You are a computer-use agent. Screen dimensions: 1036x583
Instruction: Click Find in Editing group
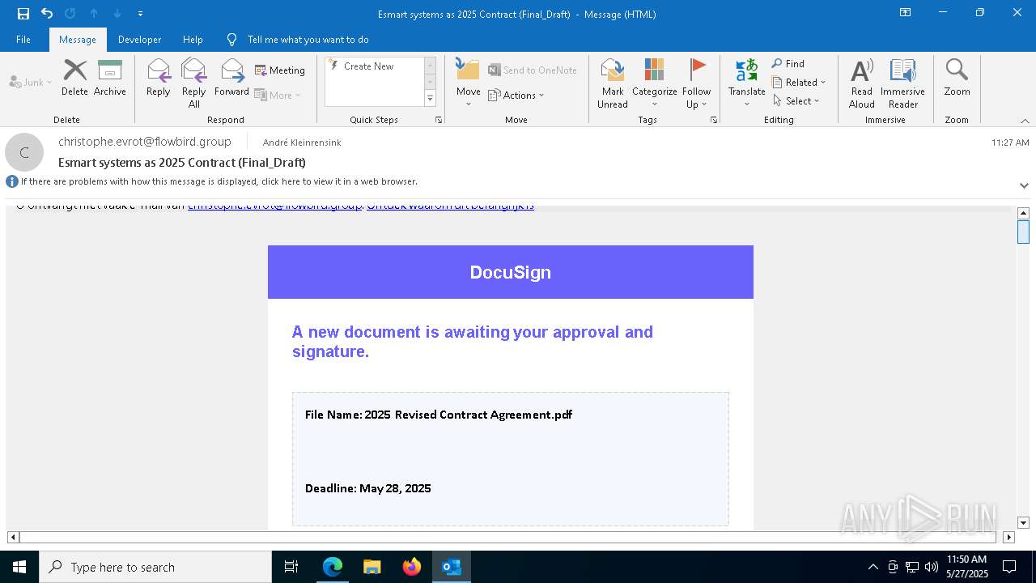click(x=788, y=64)
